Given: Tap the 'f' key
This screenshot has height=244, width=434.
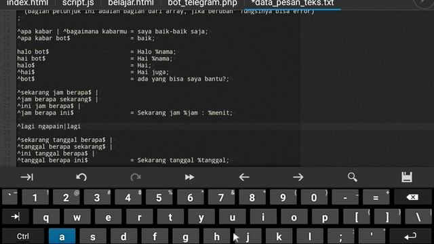Looking at the screenshot, I should click(x=155, y=237).
